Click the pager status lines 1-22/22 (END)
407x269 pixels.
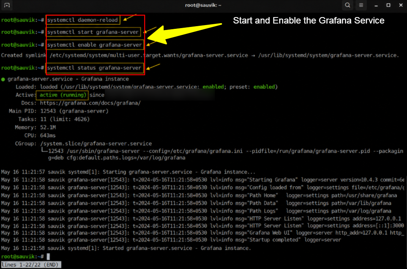pyautogui.click(x=31, y=265)
